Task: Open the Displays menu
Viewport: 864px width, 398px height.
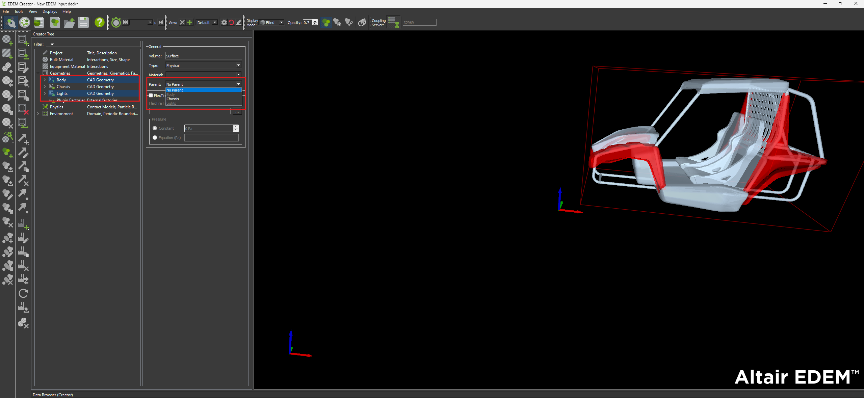Action: tap(50, 11)
